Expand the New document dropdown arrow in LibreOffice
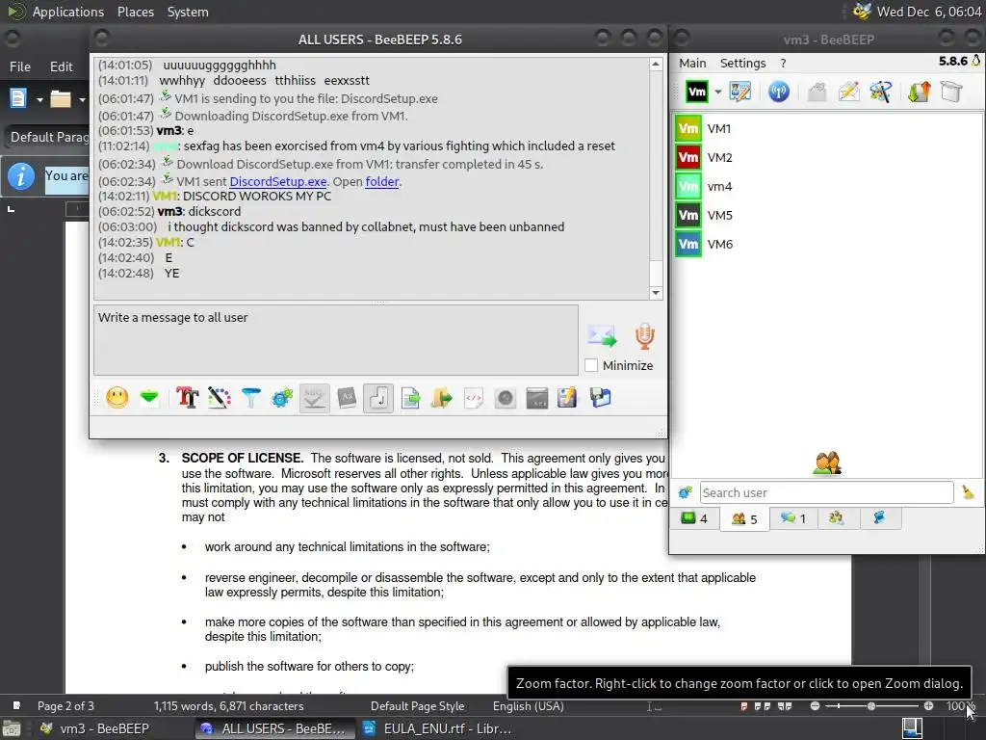The image size is (986, 740). [39, 99]
